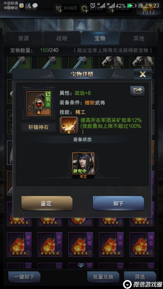163x289 pixels.
Task: Tap the 精工 skill icon
Action: pyautogui.click(x=68, y=125)
